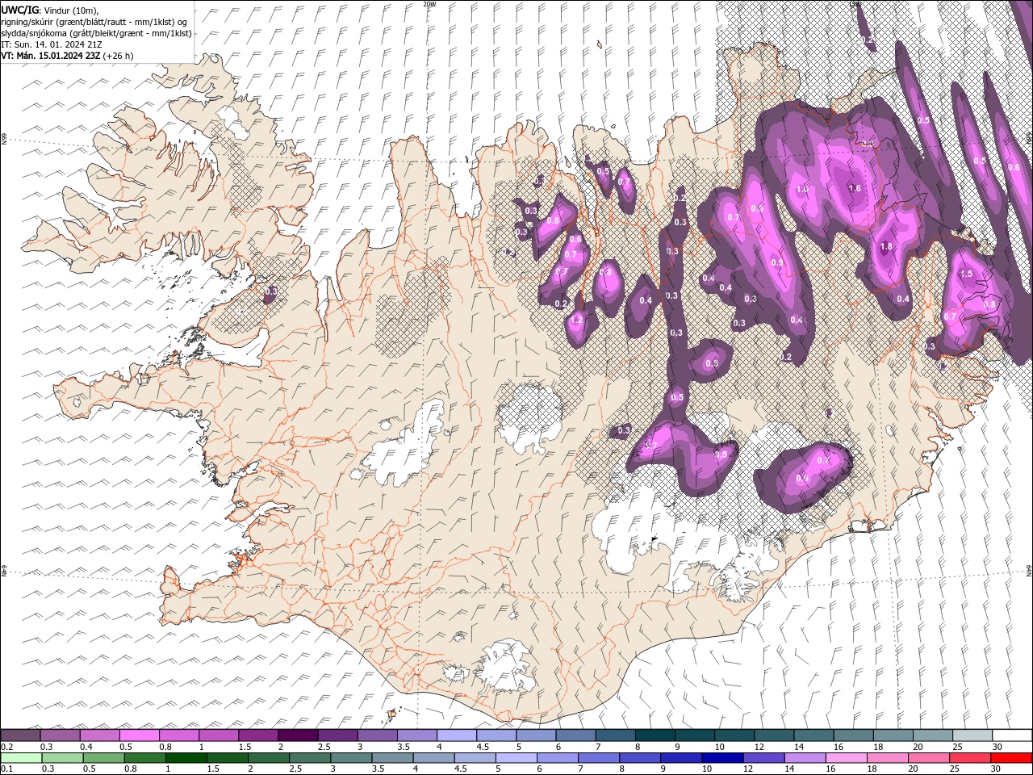Viewport: 1033px width, 775px height.
Task: Click the 20W longitude label at top edge
Action: pos(429,4)
